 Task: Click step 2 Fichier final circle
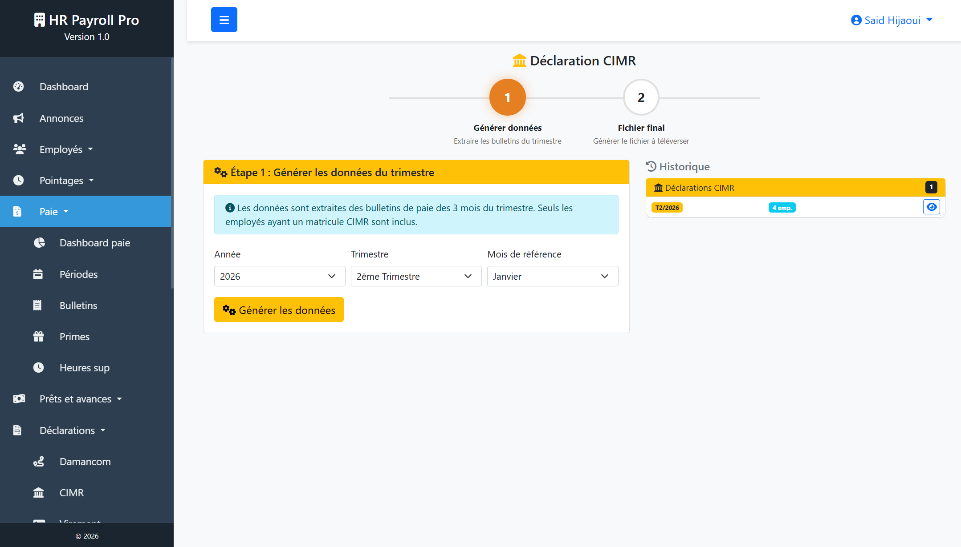[x=641, y=97]
